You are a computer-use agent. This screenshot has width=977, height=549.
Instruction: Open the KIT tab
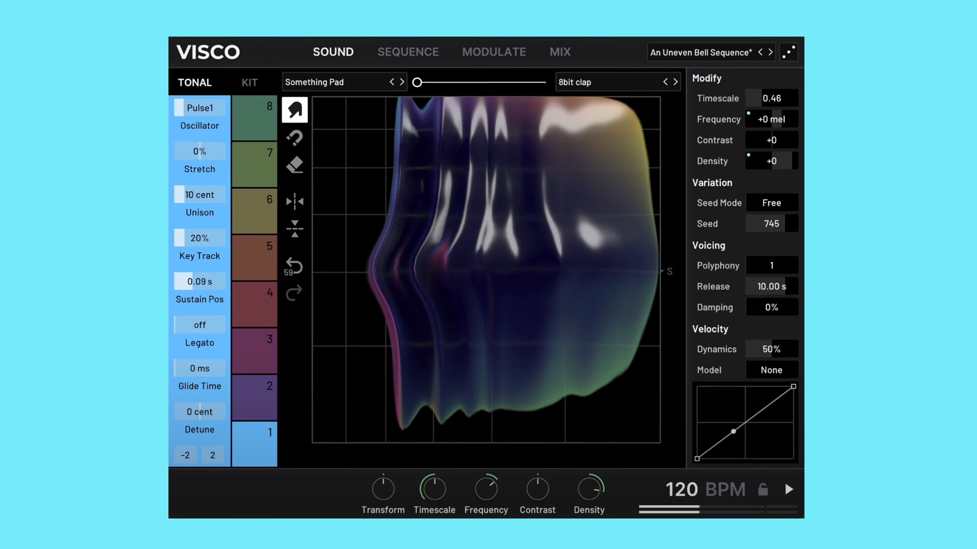tap(249, 82)
